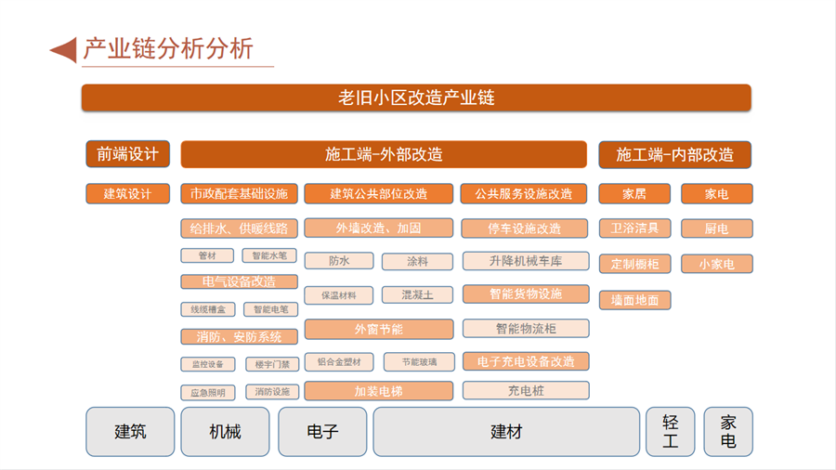Select the grey 家电 industry box
The image size is (836, 470).
pyautogui.click(x=728, y=432)
